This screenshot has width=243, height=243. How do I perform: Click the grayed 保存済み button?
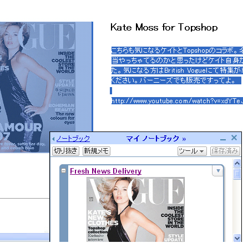coord(225,151)
